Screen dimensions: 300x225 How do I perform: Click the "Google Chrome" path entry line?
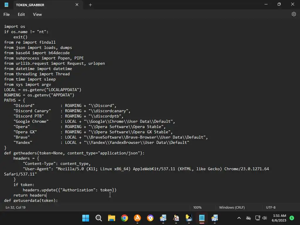coord(94,122)
